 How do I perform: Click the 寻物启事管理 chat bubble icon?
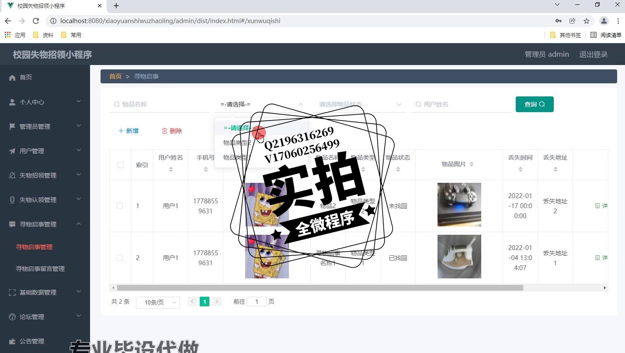click(x=12, y=224)
